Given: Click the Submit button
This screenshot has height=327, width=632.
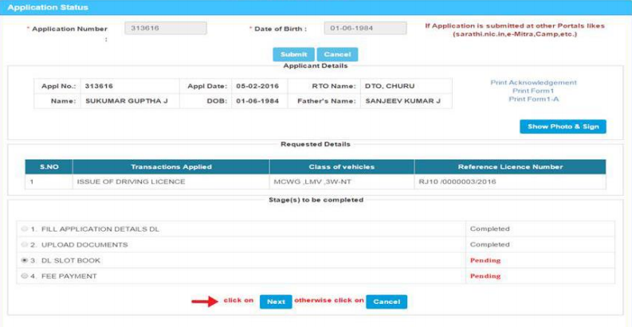Looking at the screenshot, I should (x=293, y=54).
